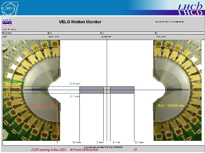Image resolution: width=205 pixels, height=153 pixels.
Task: Click the "M.Frank CERN/LHCb" red footer text
Action: pos(84,150)
